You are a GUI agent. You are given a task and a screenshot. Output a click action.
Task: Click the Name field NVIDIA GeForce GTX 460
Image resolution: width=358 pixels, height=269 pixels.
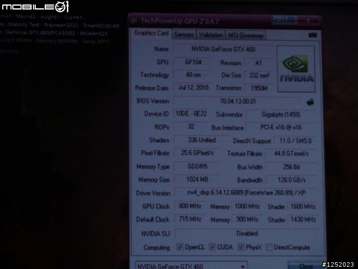223,49
